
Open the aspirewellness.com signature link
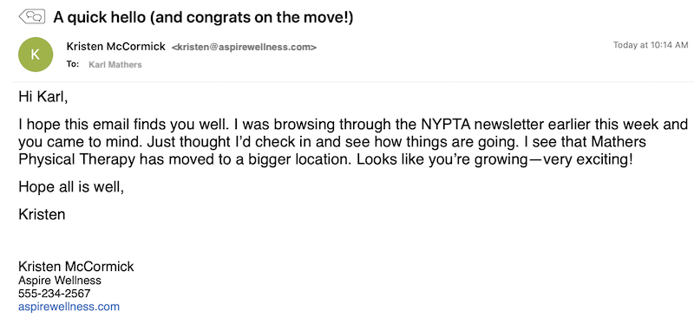tap(69, 307)
